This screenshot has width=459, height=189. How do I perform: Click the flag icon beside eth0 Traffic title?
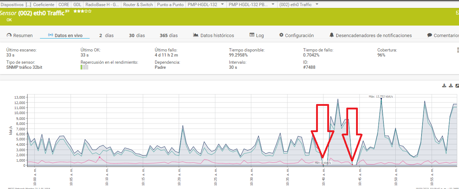tap(67, 12)
